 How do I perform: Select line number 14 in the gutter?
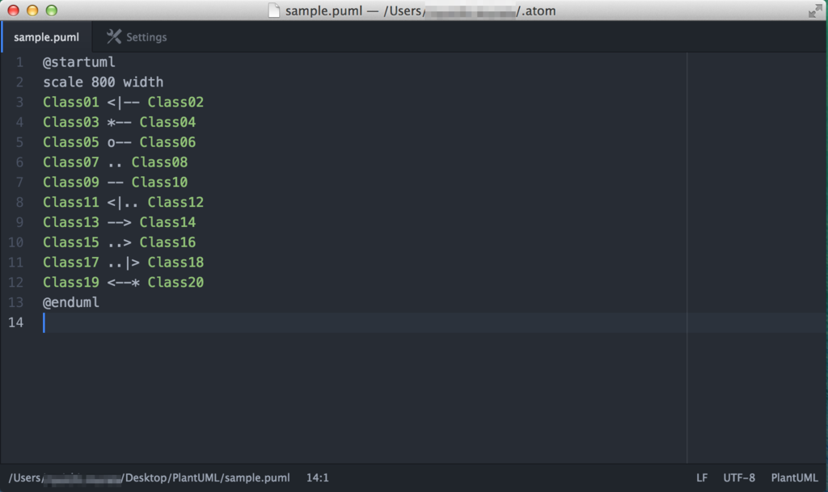(16, 322)
